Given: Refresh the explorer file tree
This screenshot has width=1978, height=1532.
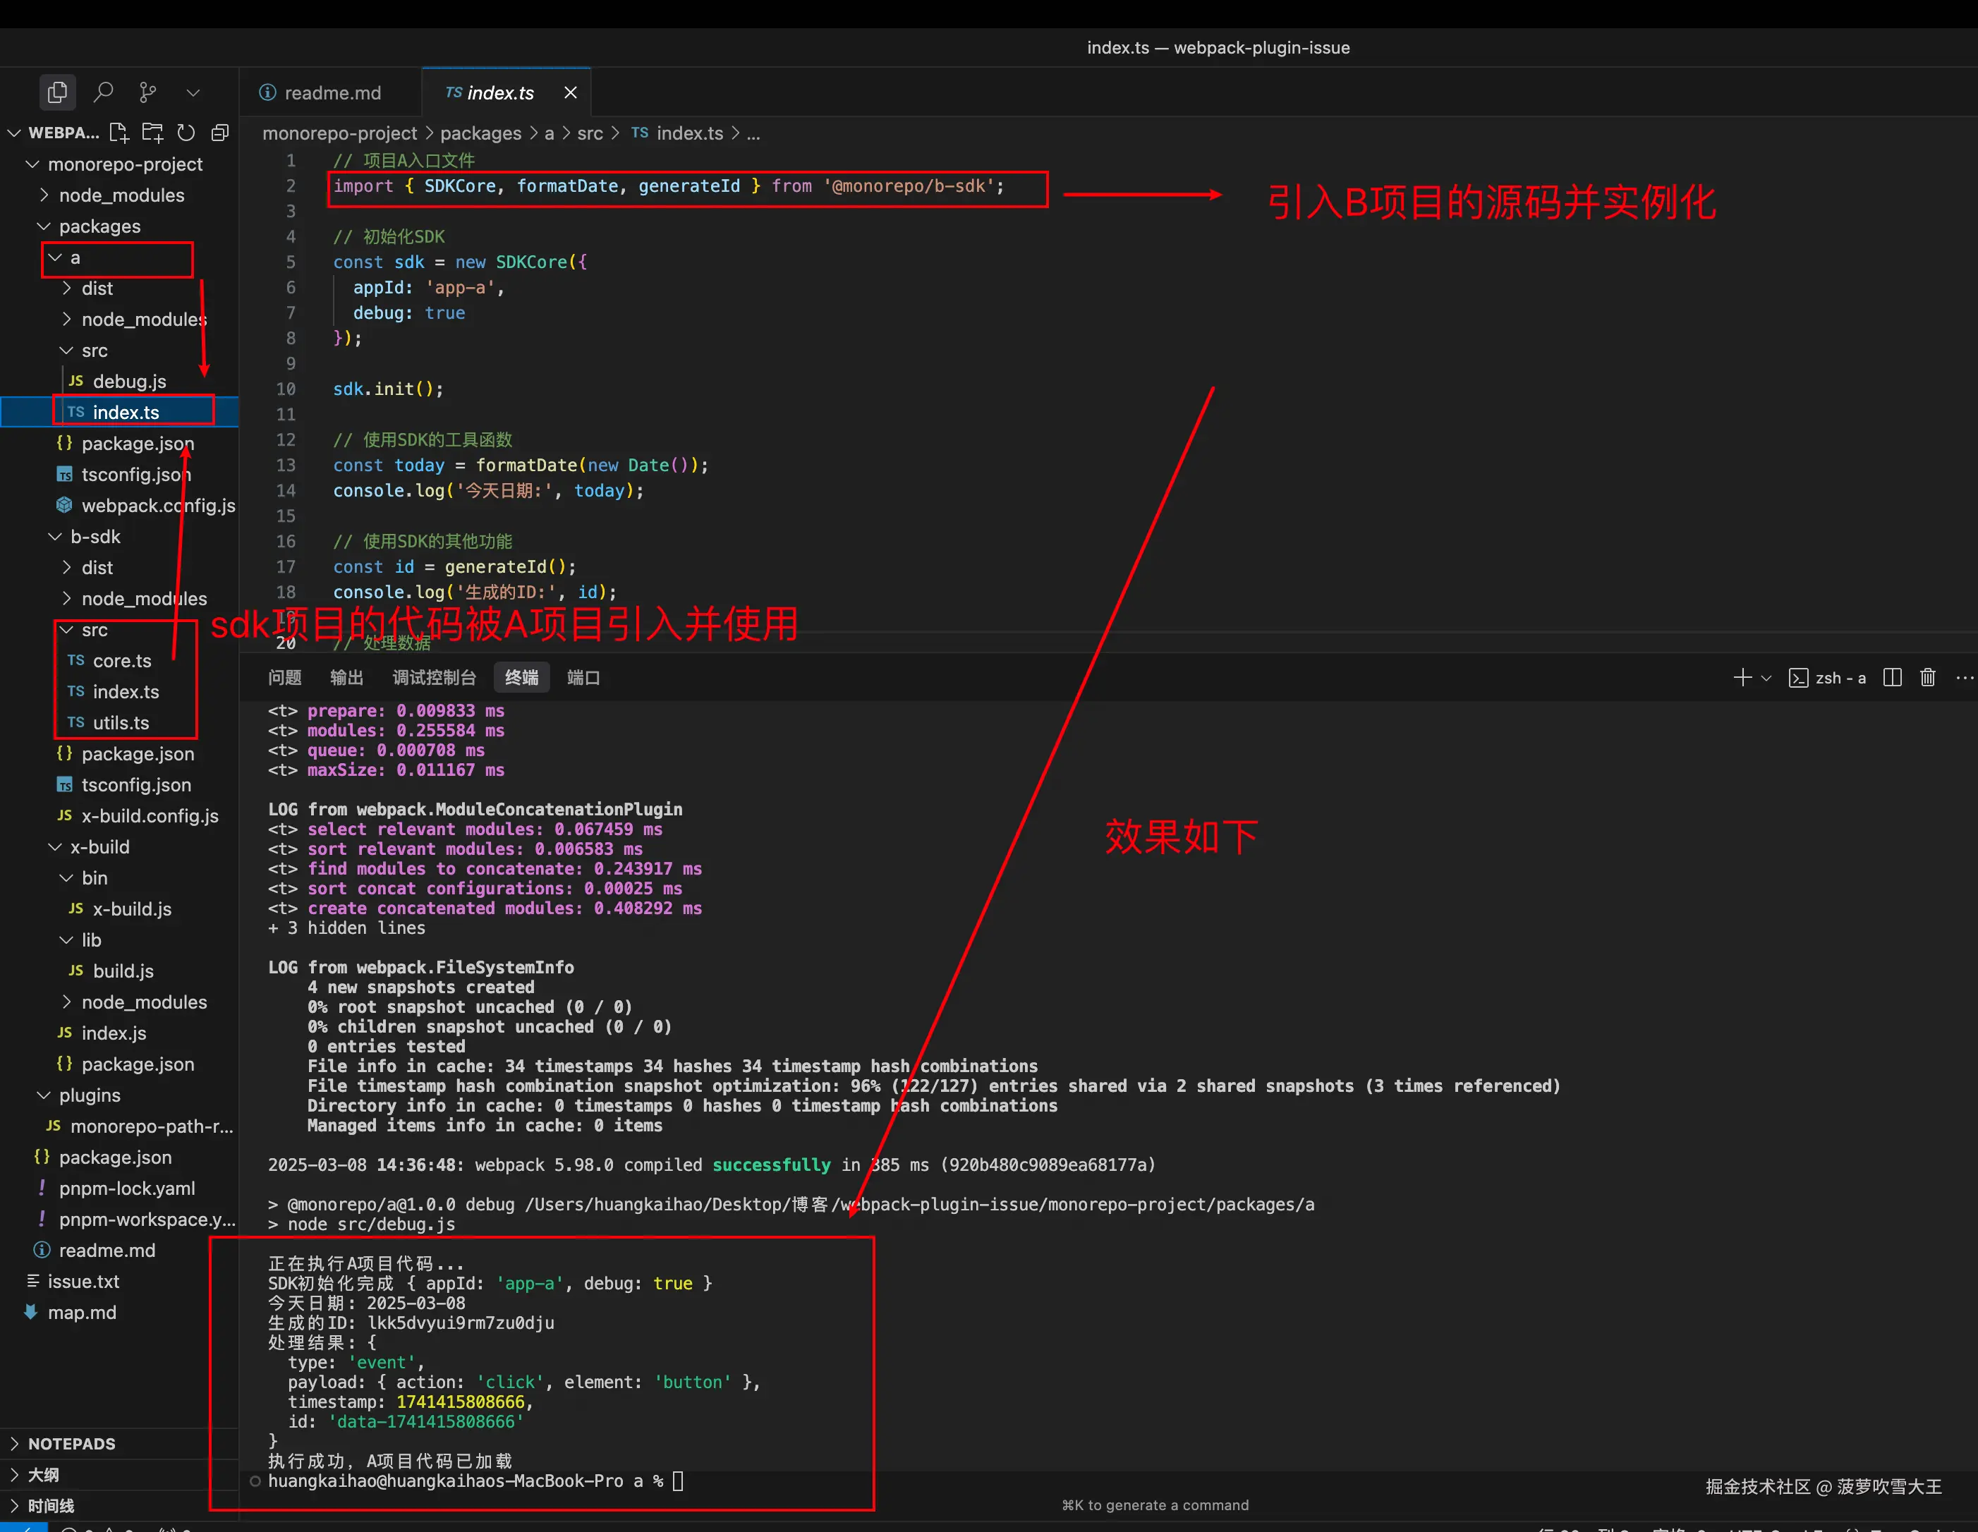Looking at the screenshot, I should (x=186, y=133).
